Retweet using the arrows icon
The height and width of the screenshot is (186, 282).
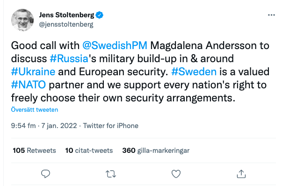[111, 174]
